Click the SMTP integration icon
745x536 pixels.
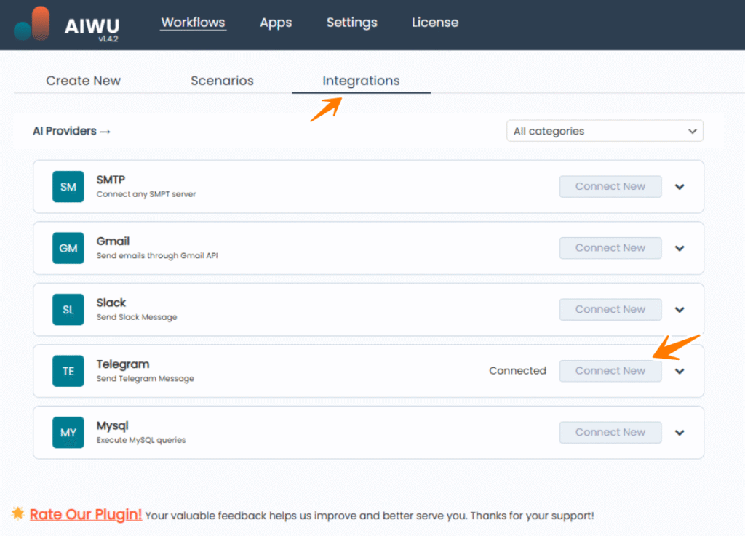click(x=68, y=186)
